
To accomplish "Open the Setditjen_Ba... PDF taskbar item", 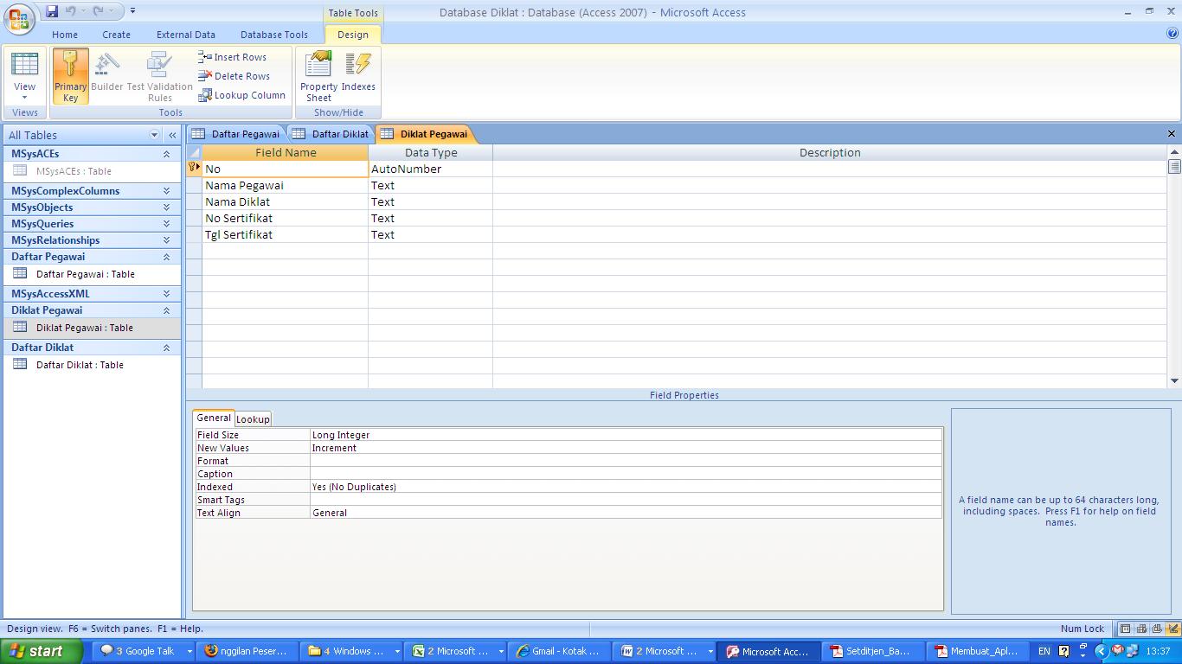I will 873,651.
